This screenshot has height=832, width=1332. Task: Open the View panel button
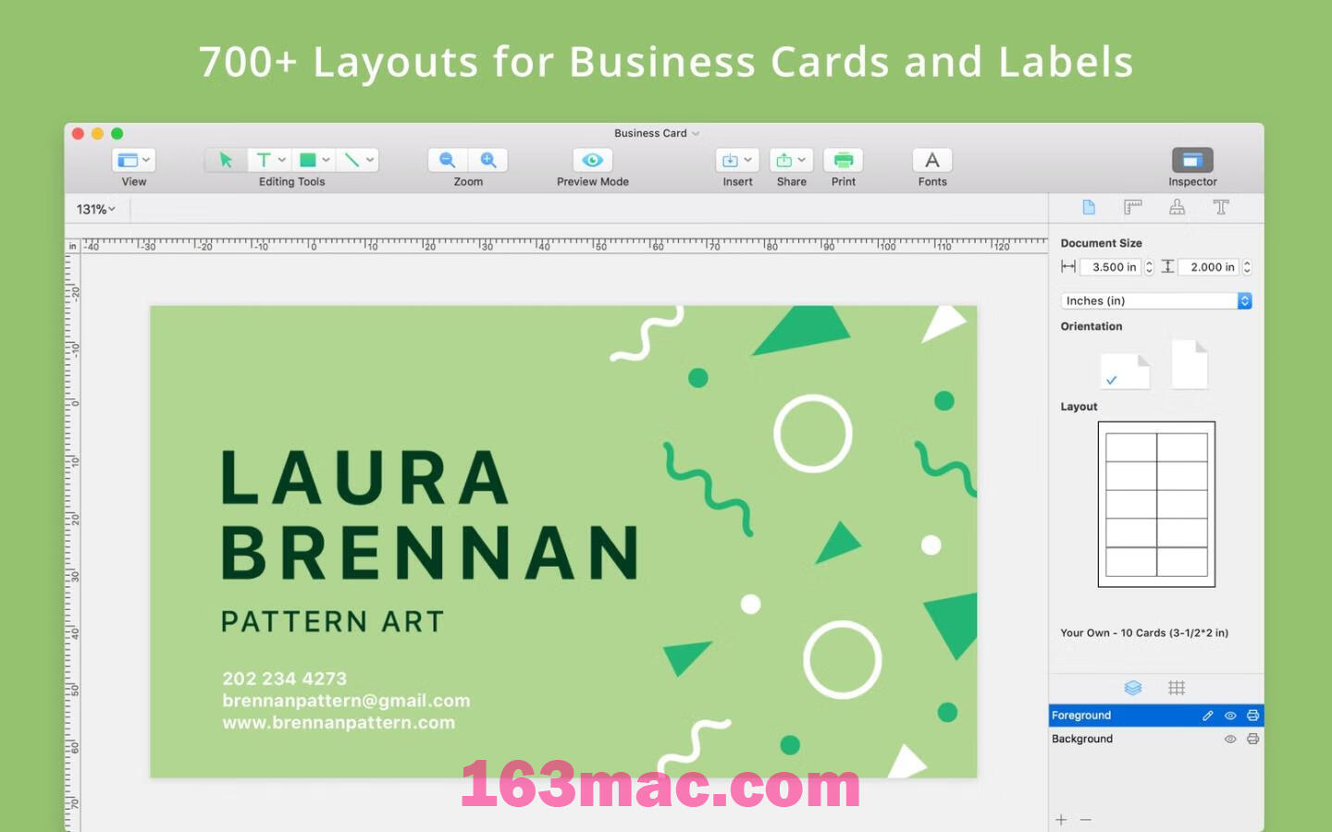[x=128, y=160]
